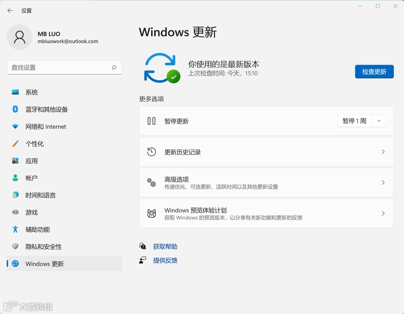This screenshot has width=404, height=314.
Task: Expand the pause duration dropdown arrow
Action: click(x=379, y=121)
